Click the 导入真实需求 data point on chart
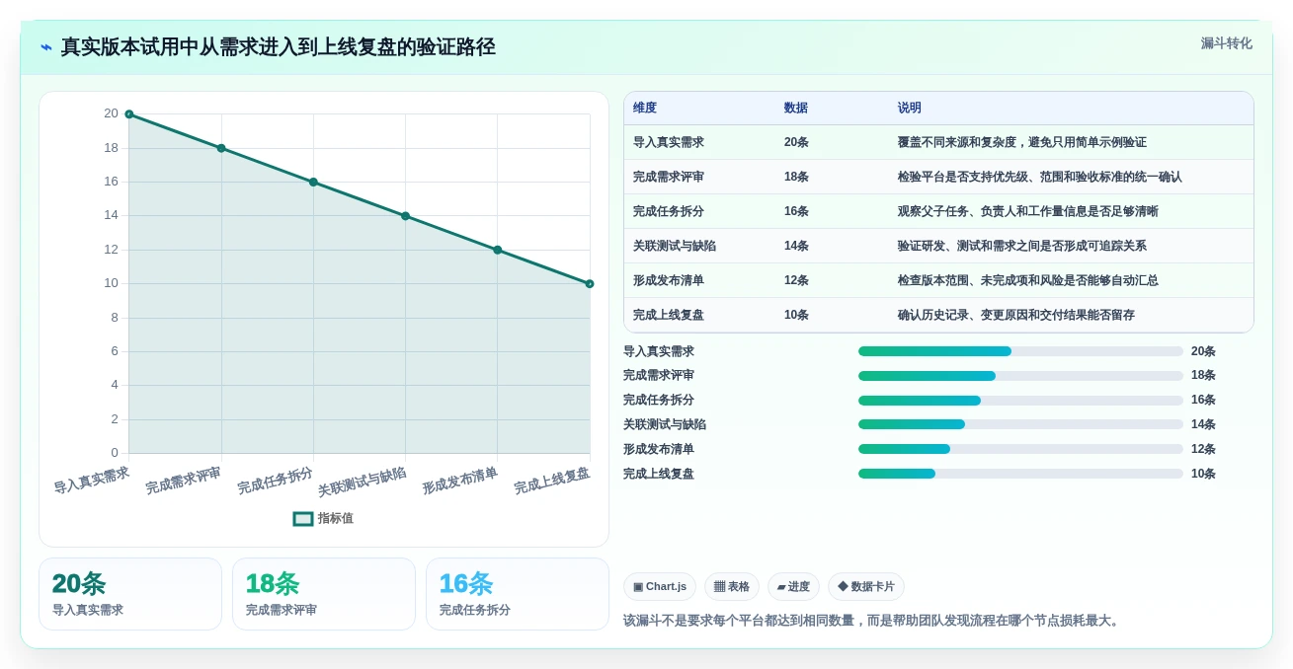 128,114
